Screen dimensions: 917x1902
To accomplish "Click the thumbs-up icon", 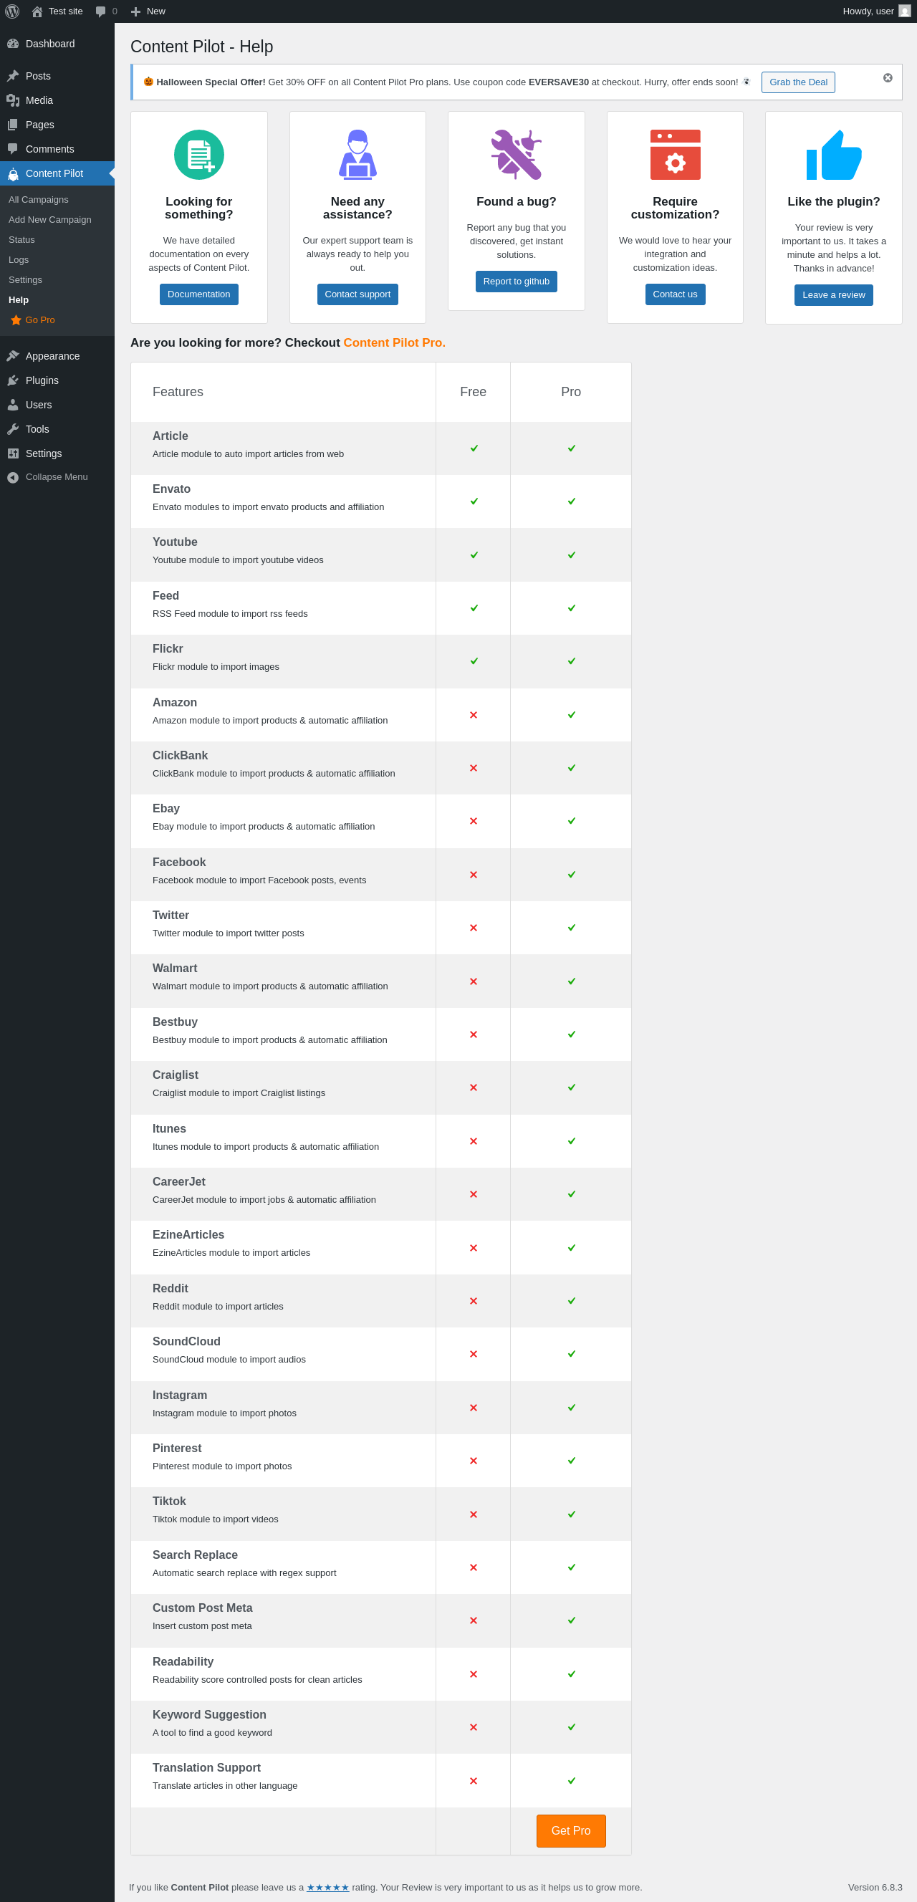I will coord(833,155).
